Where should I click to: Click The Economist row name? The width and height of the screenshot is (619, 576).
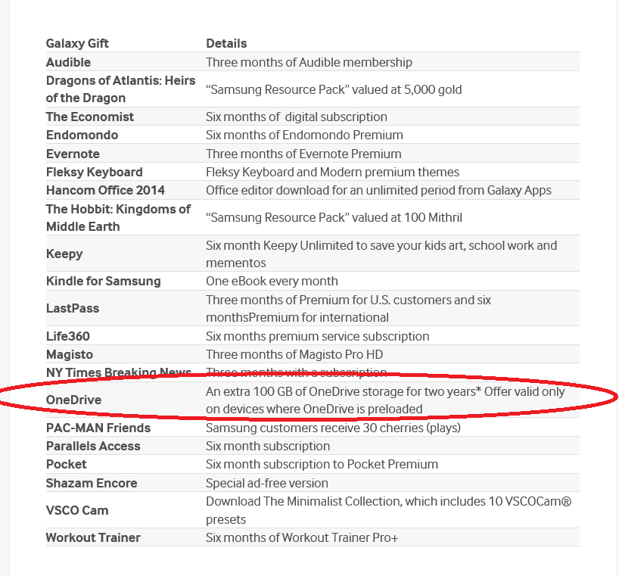pos(89,117)
